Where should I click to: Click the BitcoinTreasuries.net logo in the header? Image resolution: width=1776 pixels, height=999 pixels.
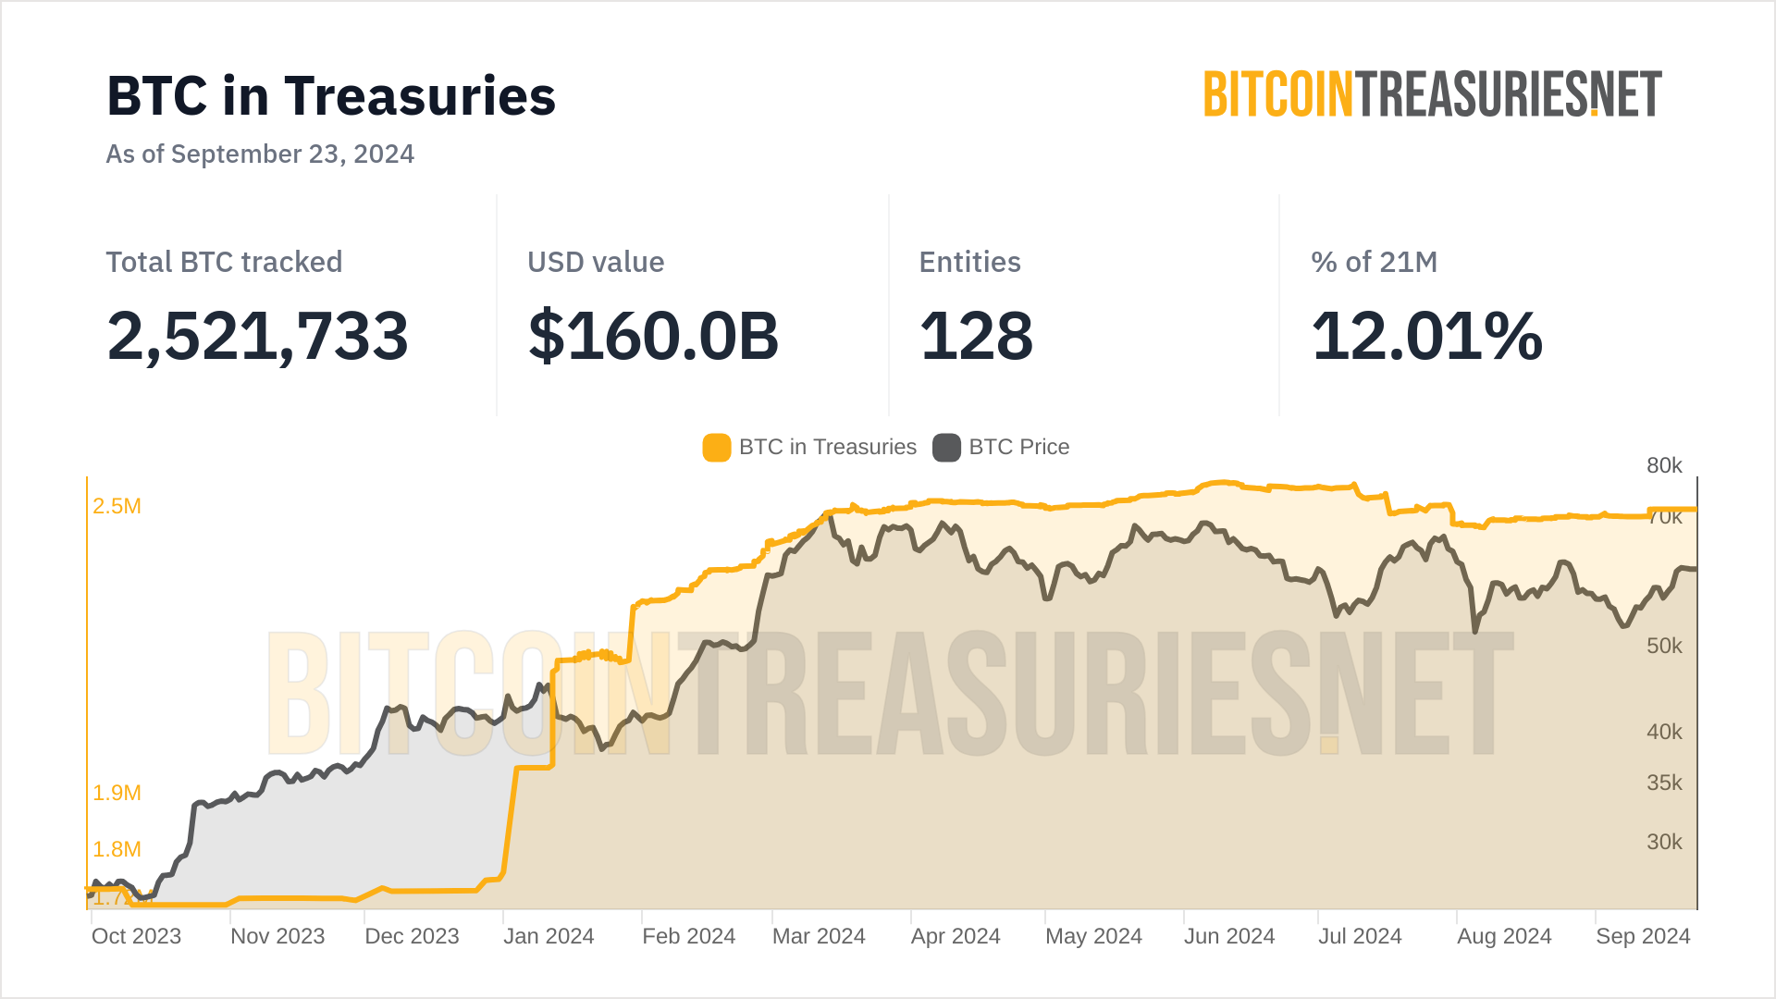pyautogui.click(x=1432, y=95)
